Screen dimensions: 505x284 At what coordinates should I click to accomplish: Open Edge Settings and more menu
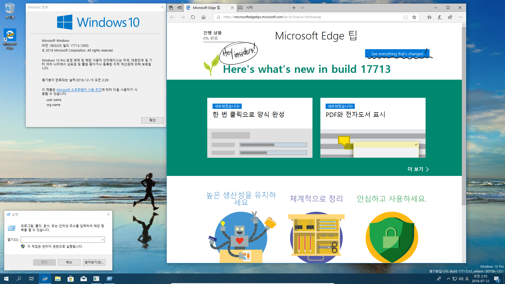461,17
